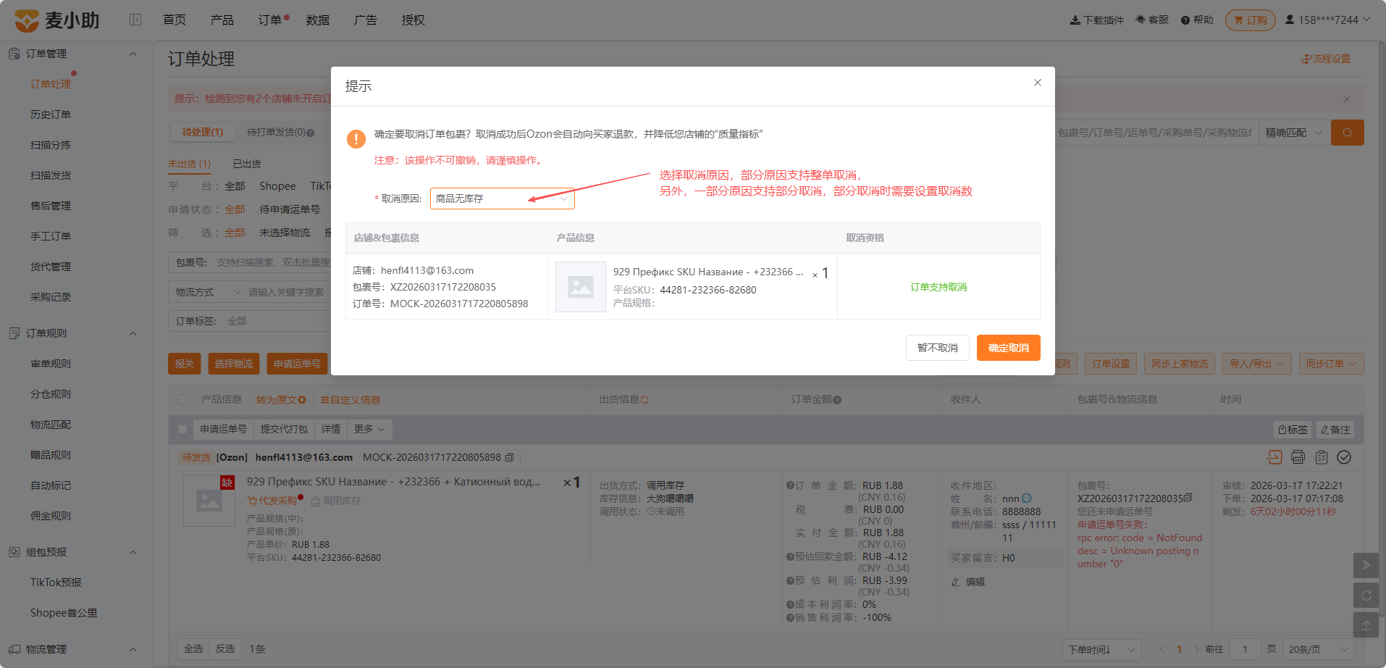1386x668 pixels.
Task: Select the 首页 menu item
Action: (175, 20)
